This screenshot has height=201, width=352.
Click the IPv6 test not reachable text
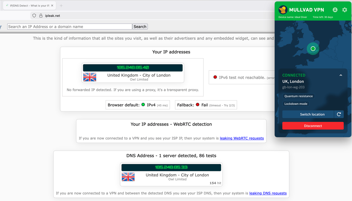(242, 78)
